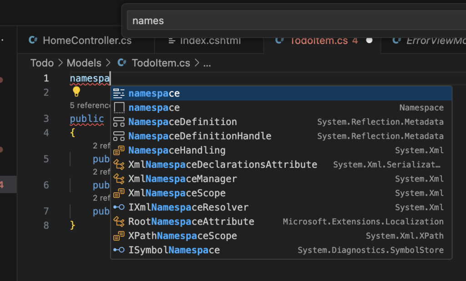Click the interface icon beside ISymbolNamespace
This screenshot has height=281, width=466.
tap(119, 250)
